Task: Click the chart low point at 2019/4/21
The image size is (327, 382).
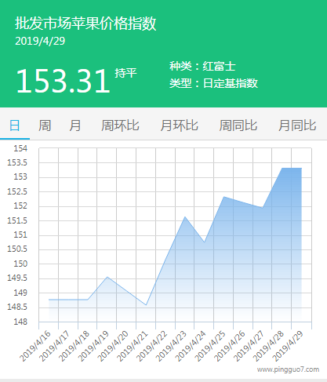Action: 146,305
